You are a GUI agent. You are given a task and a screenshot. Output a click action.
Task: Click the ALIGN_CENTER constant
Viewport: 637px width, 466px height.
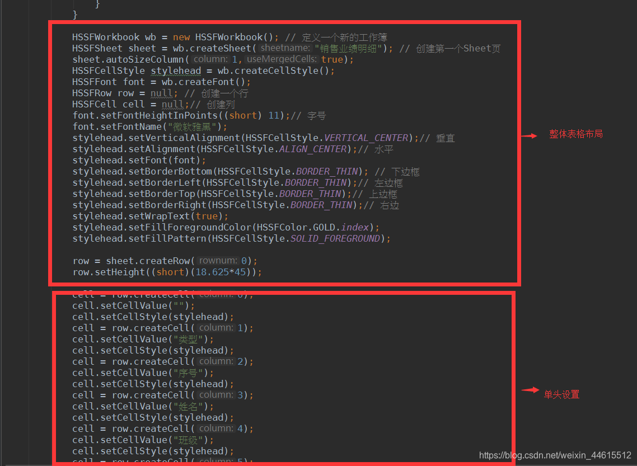[313, 149]
